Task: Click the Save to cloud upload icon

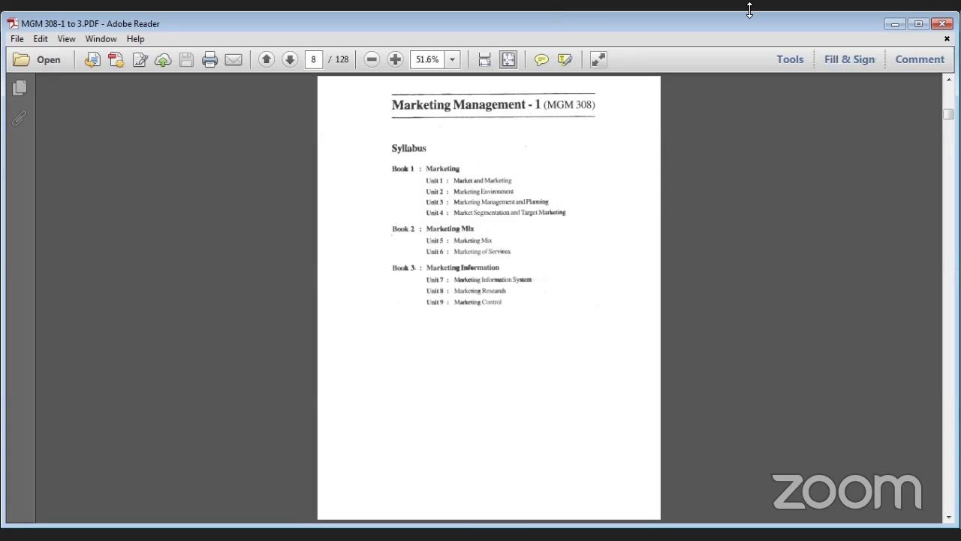Action: (x=163, y=59)
